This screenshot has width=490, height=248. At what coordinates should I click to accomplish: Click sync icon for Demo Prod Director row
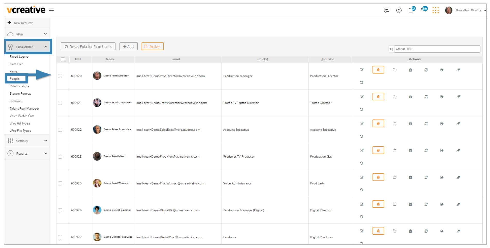click(x=426, y=70)
